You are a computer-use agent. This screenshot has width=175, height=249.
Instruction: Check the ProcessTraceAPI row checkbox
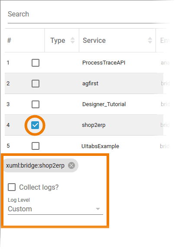(x=36, y=63)
